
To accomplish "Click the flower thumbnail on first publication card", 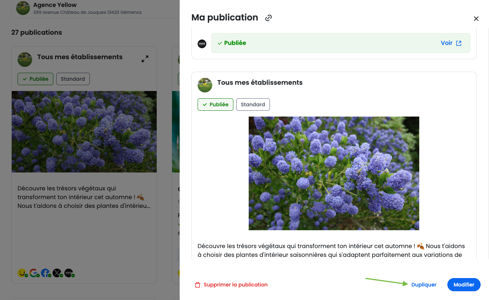I will pyautogui.click(x=84, y=132).
